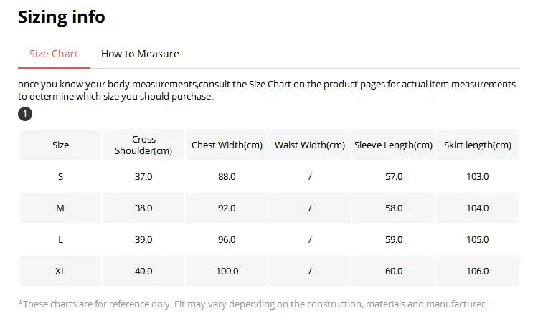
Task: Click the 60.0 sleeve length value
Action: point(394,272)
